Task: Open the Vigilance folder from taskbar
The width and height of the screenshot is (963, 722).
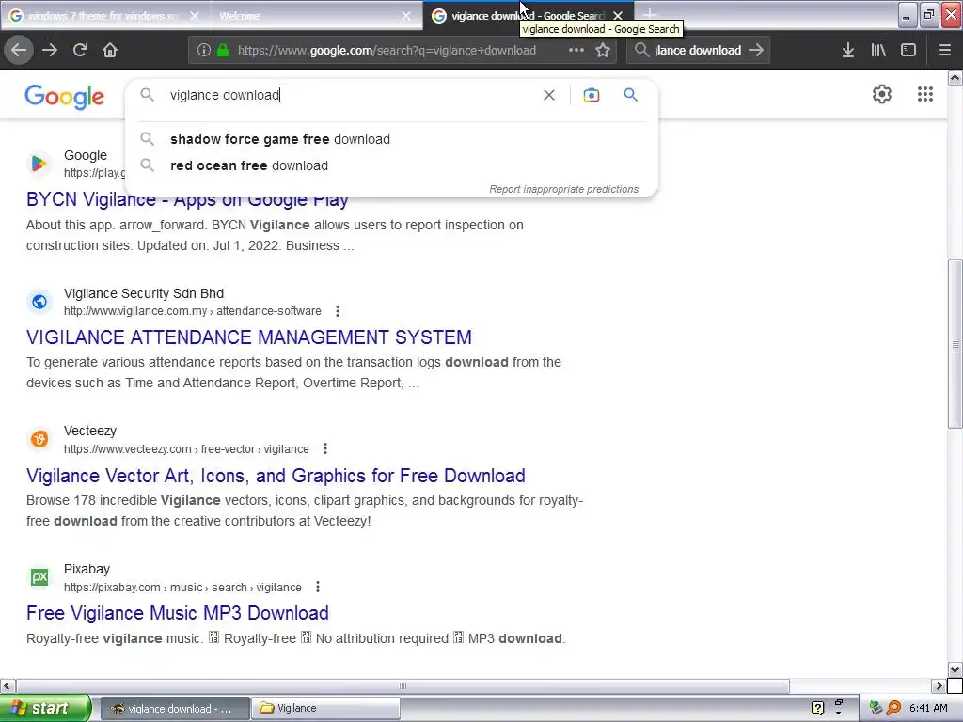Action: [325, 708]
